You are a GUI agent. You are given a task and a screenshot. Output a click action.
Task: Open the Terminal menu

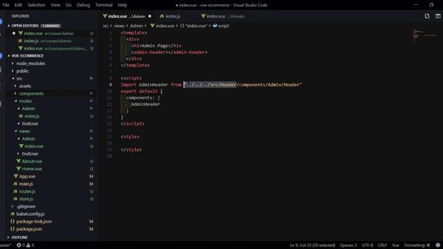pos(104,5)
